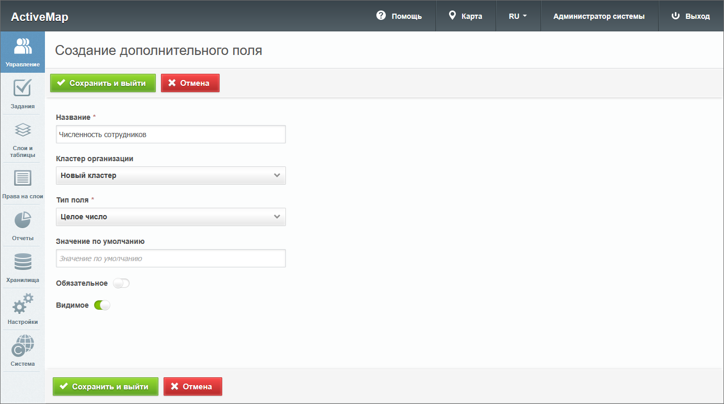Viewport: 724px width, 404px height.
Task: Open the Задания checkmark icon
Action: [22, 88]
